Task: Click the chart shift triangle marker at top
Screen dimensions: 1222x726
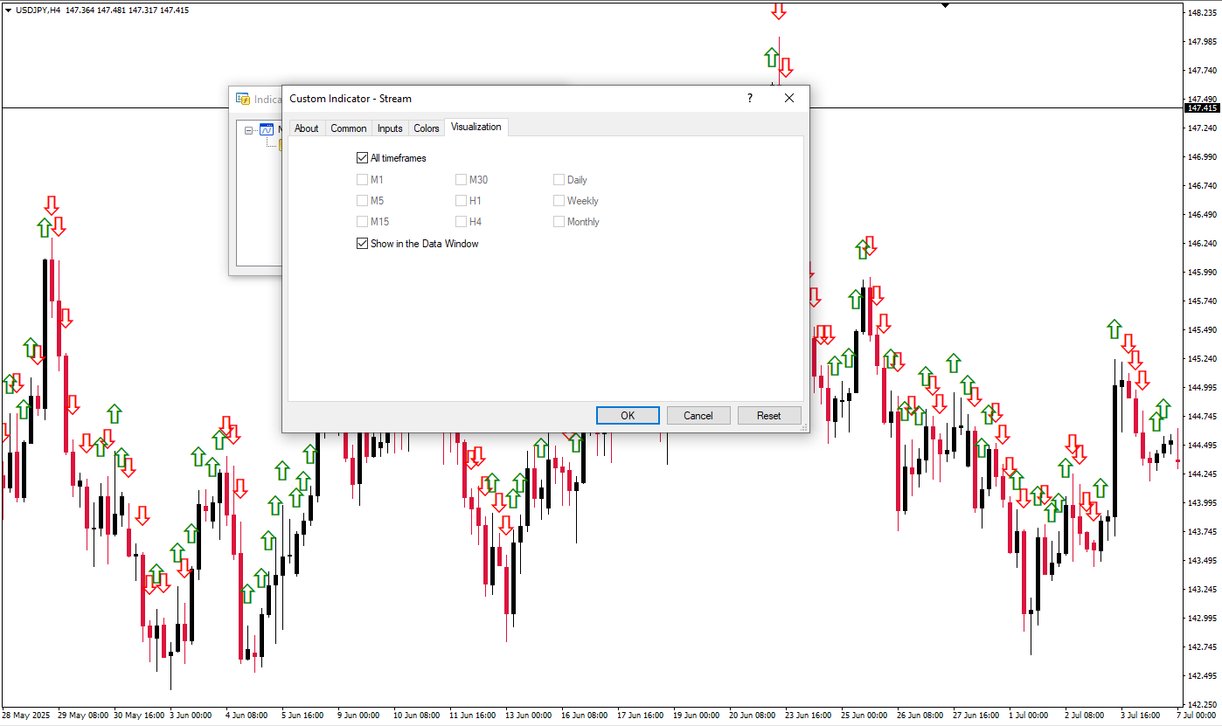Action: [945, 5]
